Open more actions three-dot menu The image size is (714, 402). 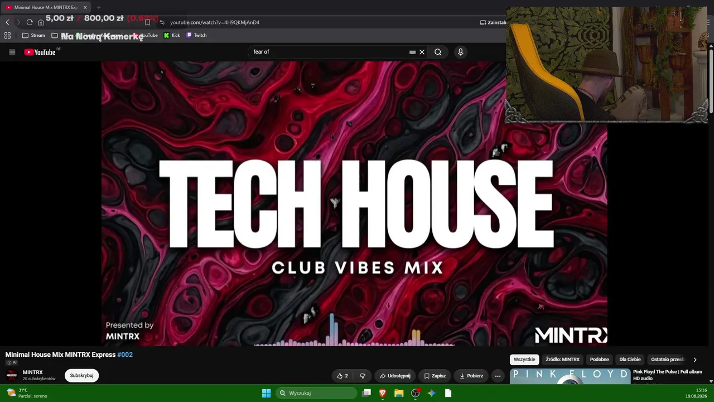(x=498, y=376)
